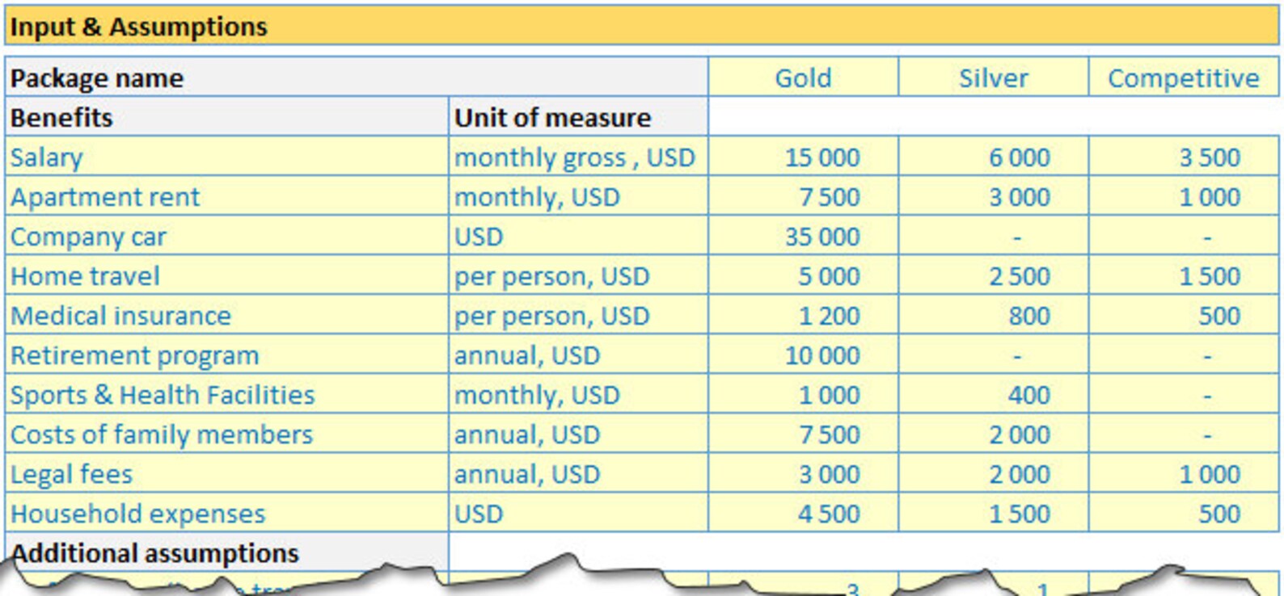
Task: Select the Gold company car value 35 000
Action: tap(803, 236)
